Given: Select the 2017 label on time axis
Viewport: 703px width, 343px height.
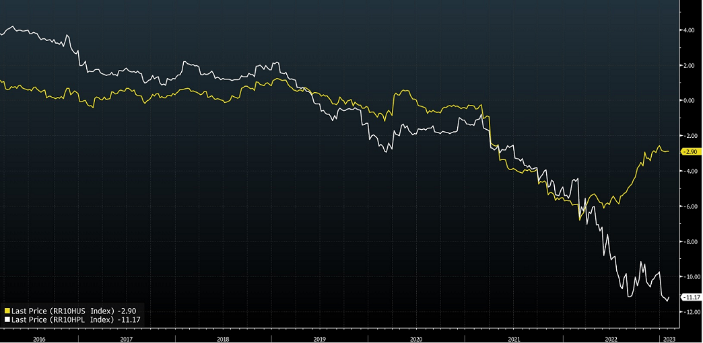Looking at the screenshot, I should [x=126, y=339].
